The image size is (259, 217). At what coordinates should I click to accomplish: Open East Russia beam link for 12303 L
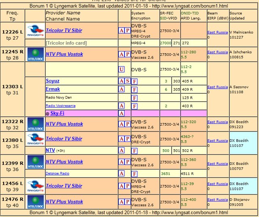click(218, 87)
